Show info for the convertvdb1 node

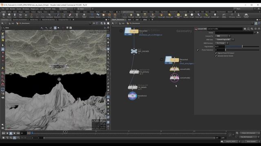pyautogui.click(x=256, y=29)
